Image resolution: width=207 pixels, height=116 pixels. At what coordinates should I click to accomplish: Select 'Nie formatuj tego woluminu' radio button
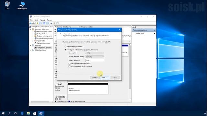click(x=65, y=46)
